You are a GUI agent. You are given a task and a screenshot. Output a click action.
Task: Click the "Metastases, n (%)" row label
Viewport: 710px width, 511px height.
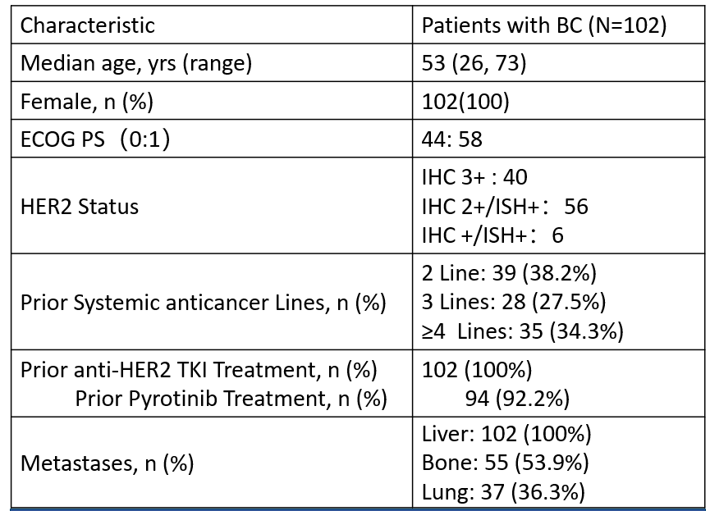click(x=107, y=463)
